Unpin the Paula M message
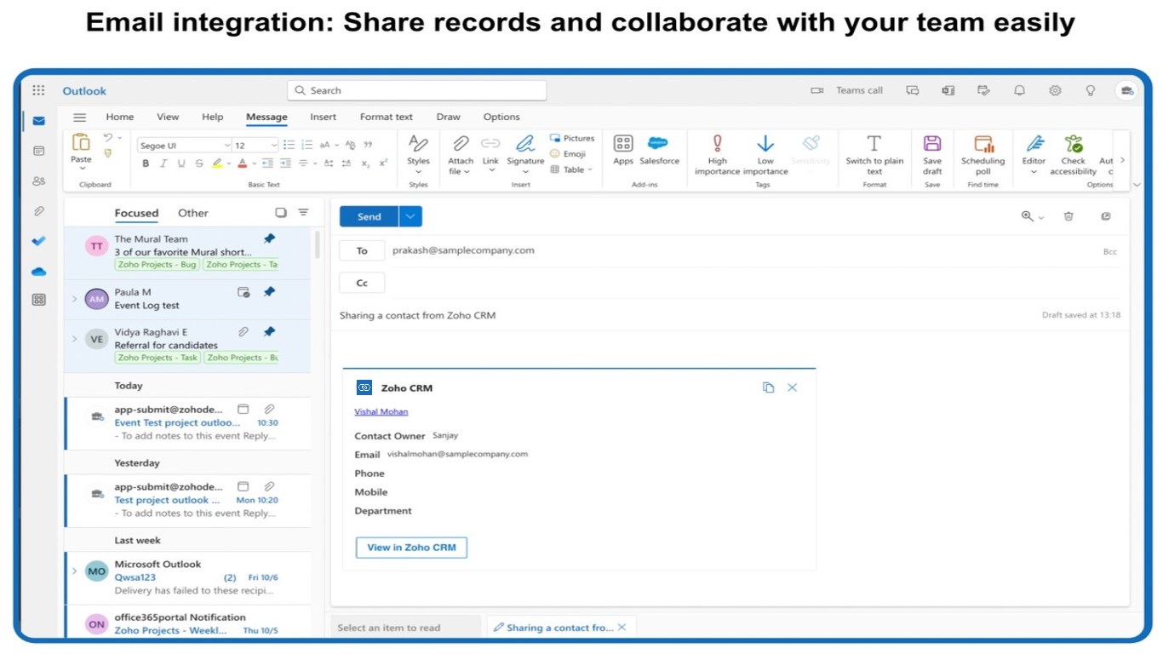The image size is (1163, 654). pos(269,292)
